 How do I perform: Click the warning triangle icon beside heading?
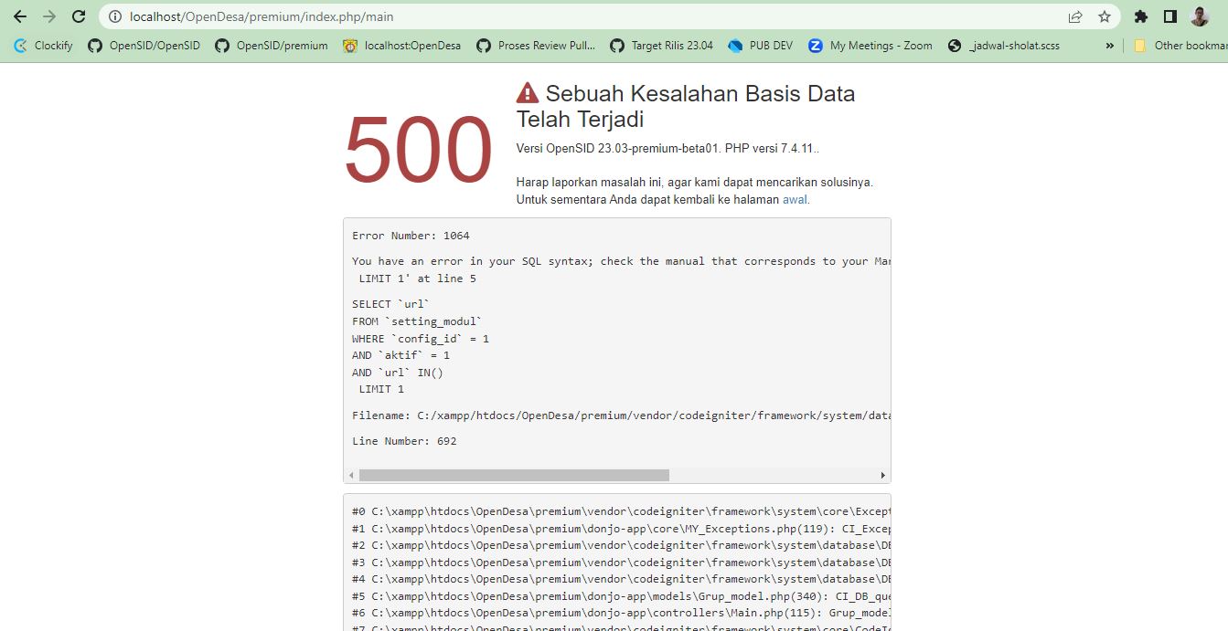coord(528,93)
